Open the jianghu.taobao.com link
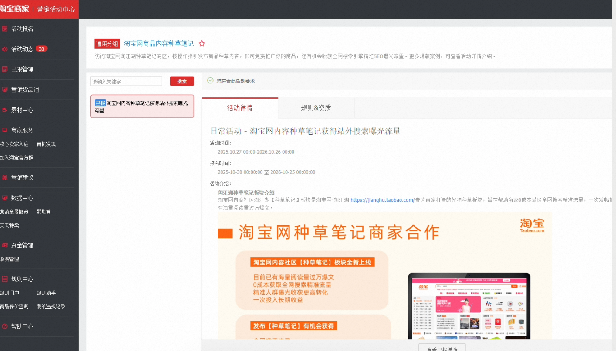Viewport: 616px width, 351px height. [382, 200]
